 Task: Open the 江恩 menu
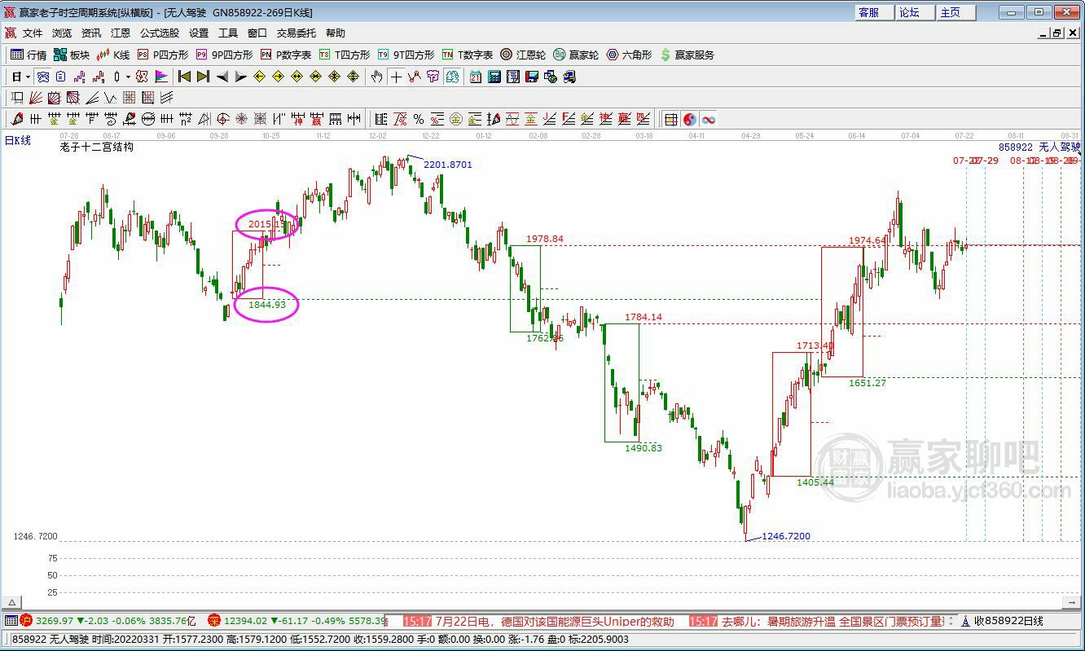click(x=121, y=33)
